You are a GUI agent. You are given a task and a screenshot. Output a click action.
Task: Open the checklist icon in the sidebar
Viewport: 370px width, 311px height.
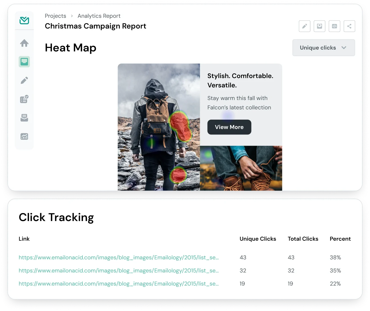(24, 99)
